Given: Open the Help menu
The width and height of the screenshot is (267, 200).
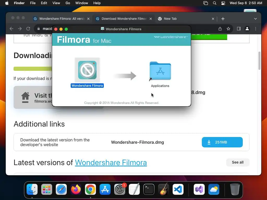Looking at the screenshot, I should point(97,3).
